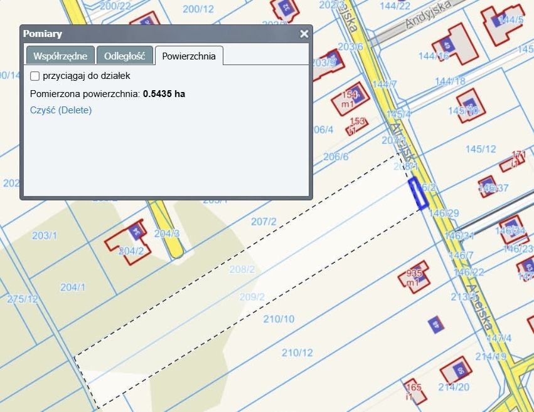Click parcel label 210/10
The image size is (534, 412).
coord(279,319)
